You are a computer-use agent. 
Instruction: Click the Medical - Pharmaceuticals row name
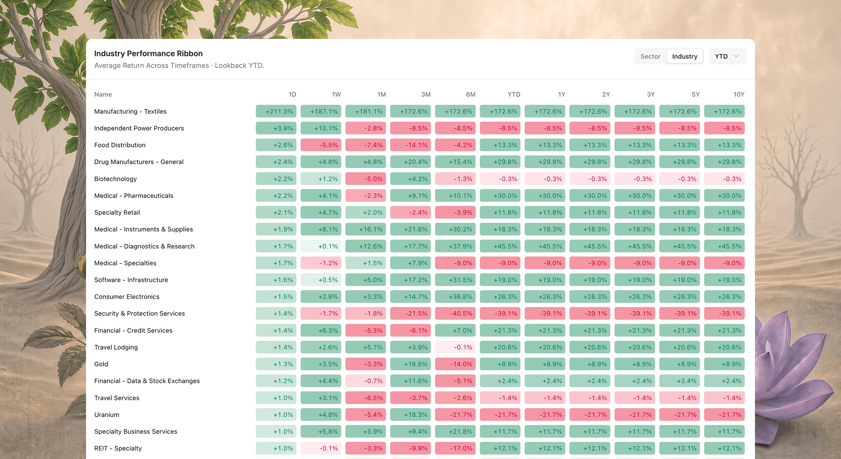[134, 196]
